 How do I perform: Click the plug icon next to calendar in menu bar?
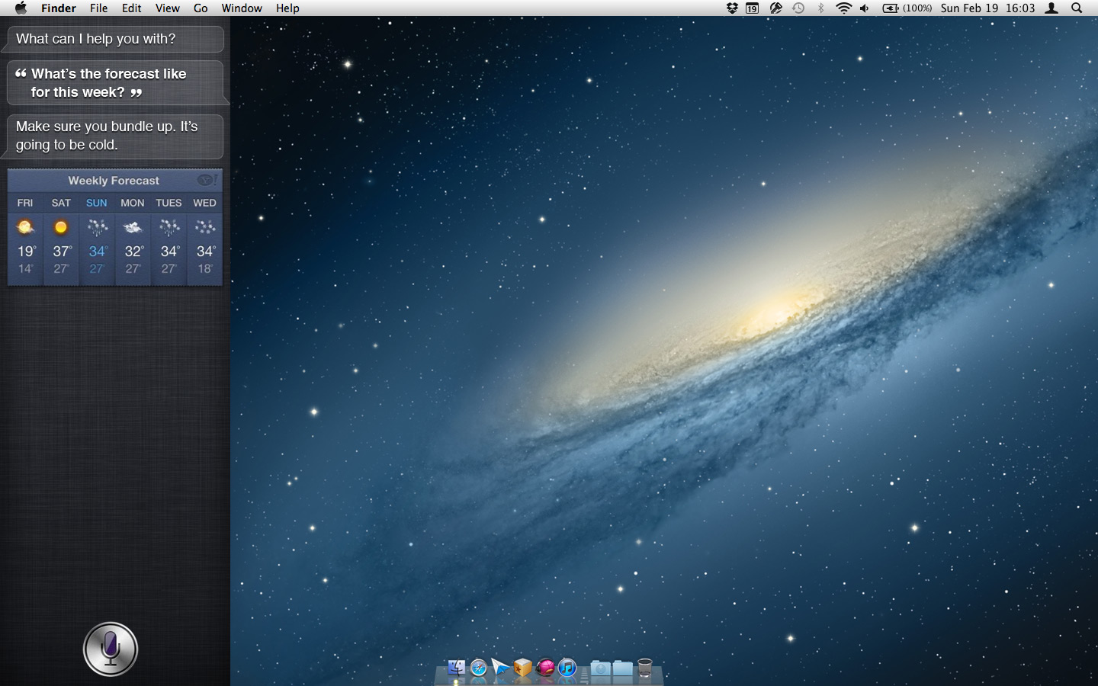tap(776, 8)
